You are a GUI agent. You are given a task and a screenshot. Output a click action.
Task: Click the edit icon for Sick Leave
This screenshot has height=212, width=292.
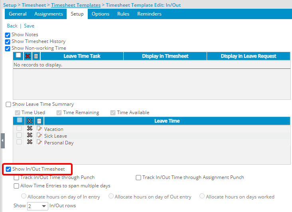(x=39, y=136)
